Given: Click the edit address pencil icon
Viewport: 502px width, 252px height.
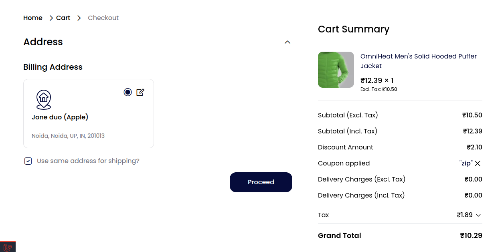Looking at the screenshot, I should click(x=140, y=92).
